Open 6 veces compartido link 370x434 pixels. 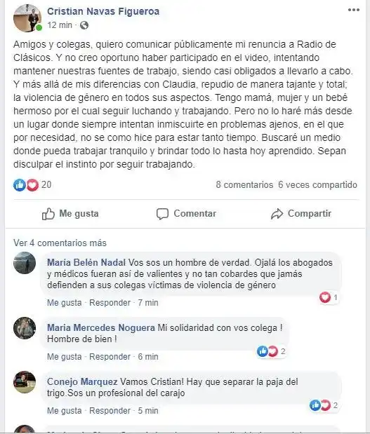[x=317, y=184]
